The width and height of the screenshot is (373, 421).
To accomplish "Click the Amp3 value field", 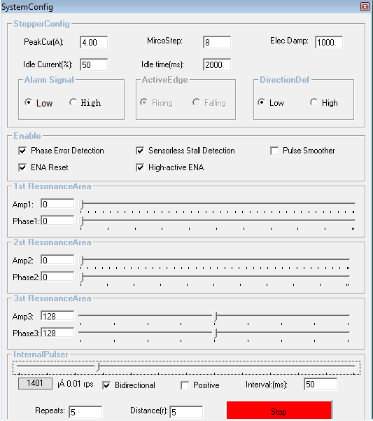I will tap(57, 316).
